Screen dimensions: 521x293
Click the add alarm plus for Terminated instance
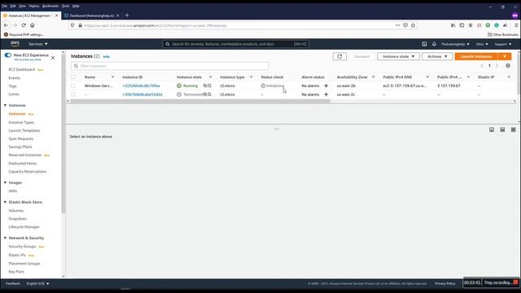point(326,94)
